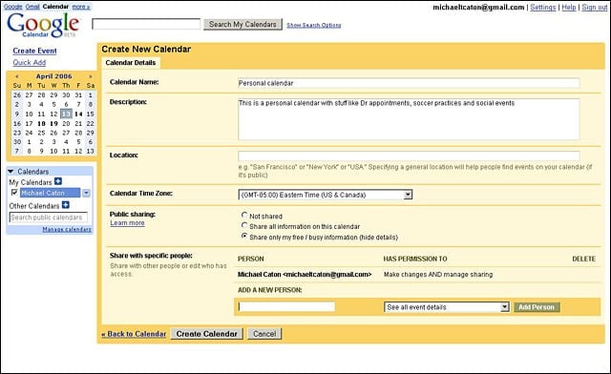Go to previous month in mini calendar
This screenshot has height=374, width=611.
click(x=17, y=76)
